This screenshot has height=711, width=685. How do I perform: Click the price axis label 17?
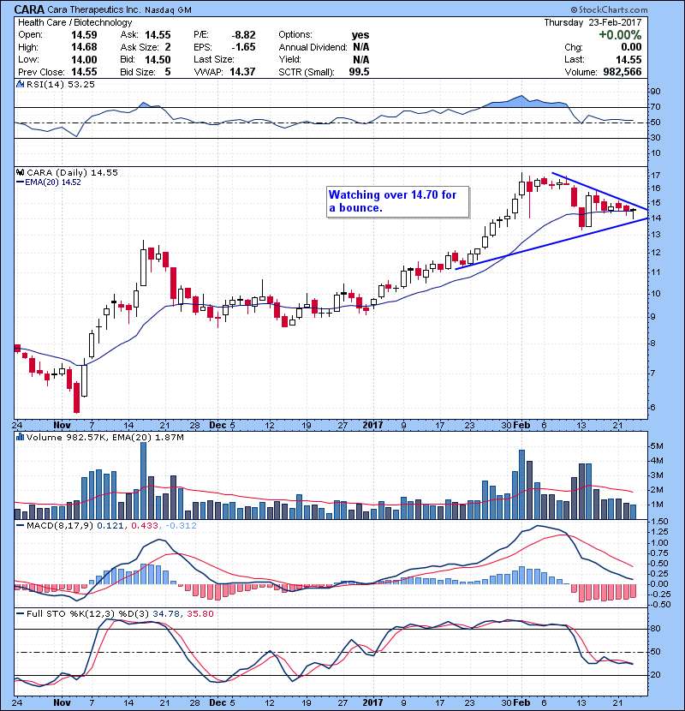point(656,175)
